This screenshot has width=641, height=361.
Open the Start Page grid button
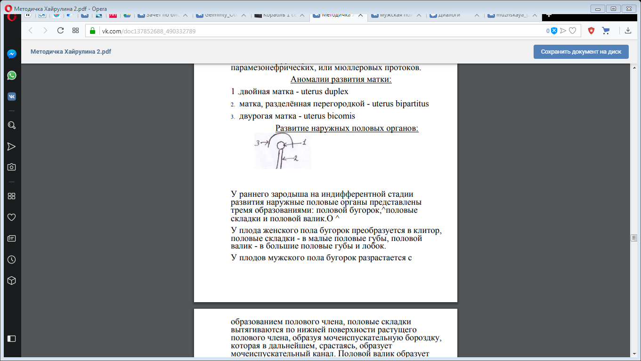click(75, 31)
